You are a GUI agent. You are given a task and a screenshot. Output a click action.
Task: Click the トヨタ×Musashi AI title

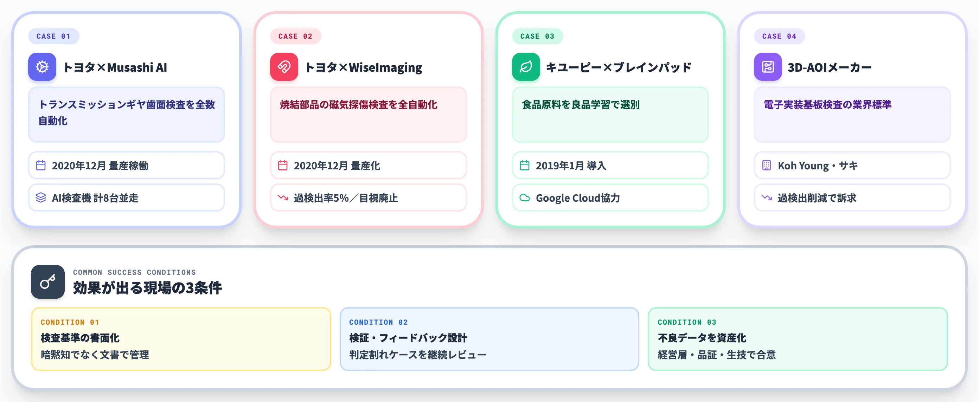[x=115, y=67]
